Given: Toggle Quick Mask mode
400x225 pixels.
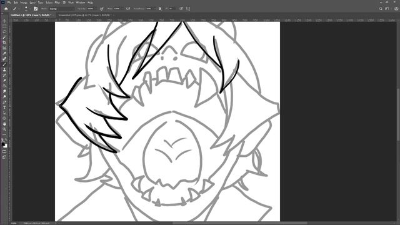Looking at the screenshot, I should [4, 152].
